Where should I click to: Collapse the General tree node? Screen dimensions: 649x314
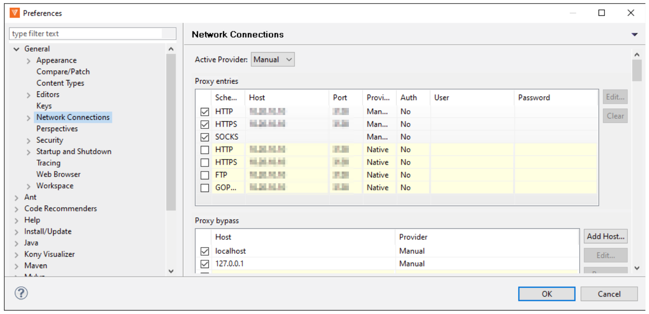17,49
